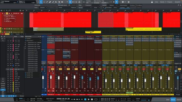The width and height of the screenshot is (182, 102).
Task: Mute the DRUMS All track in arrangement
Action: [x=5, y=13]
